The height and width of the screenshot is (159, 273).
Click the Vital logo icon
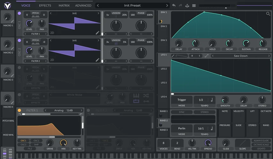pos(7,5)
